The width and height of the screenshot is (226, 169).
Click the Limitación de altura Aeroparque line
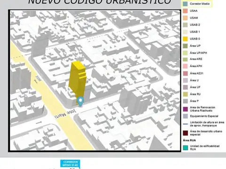point(185,124)
